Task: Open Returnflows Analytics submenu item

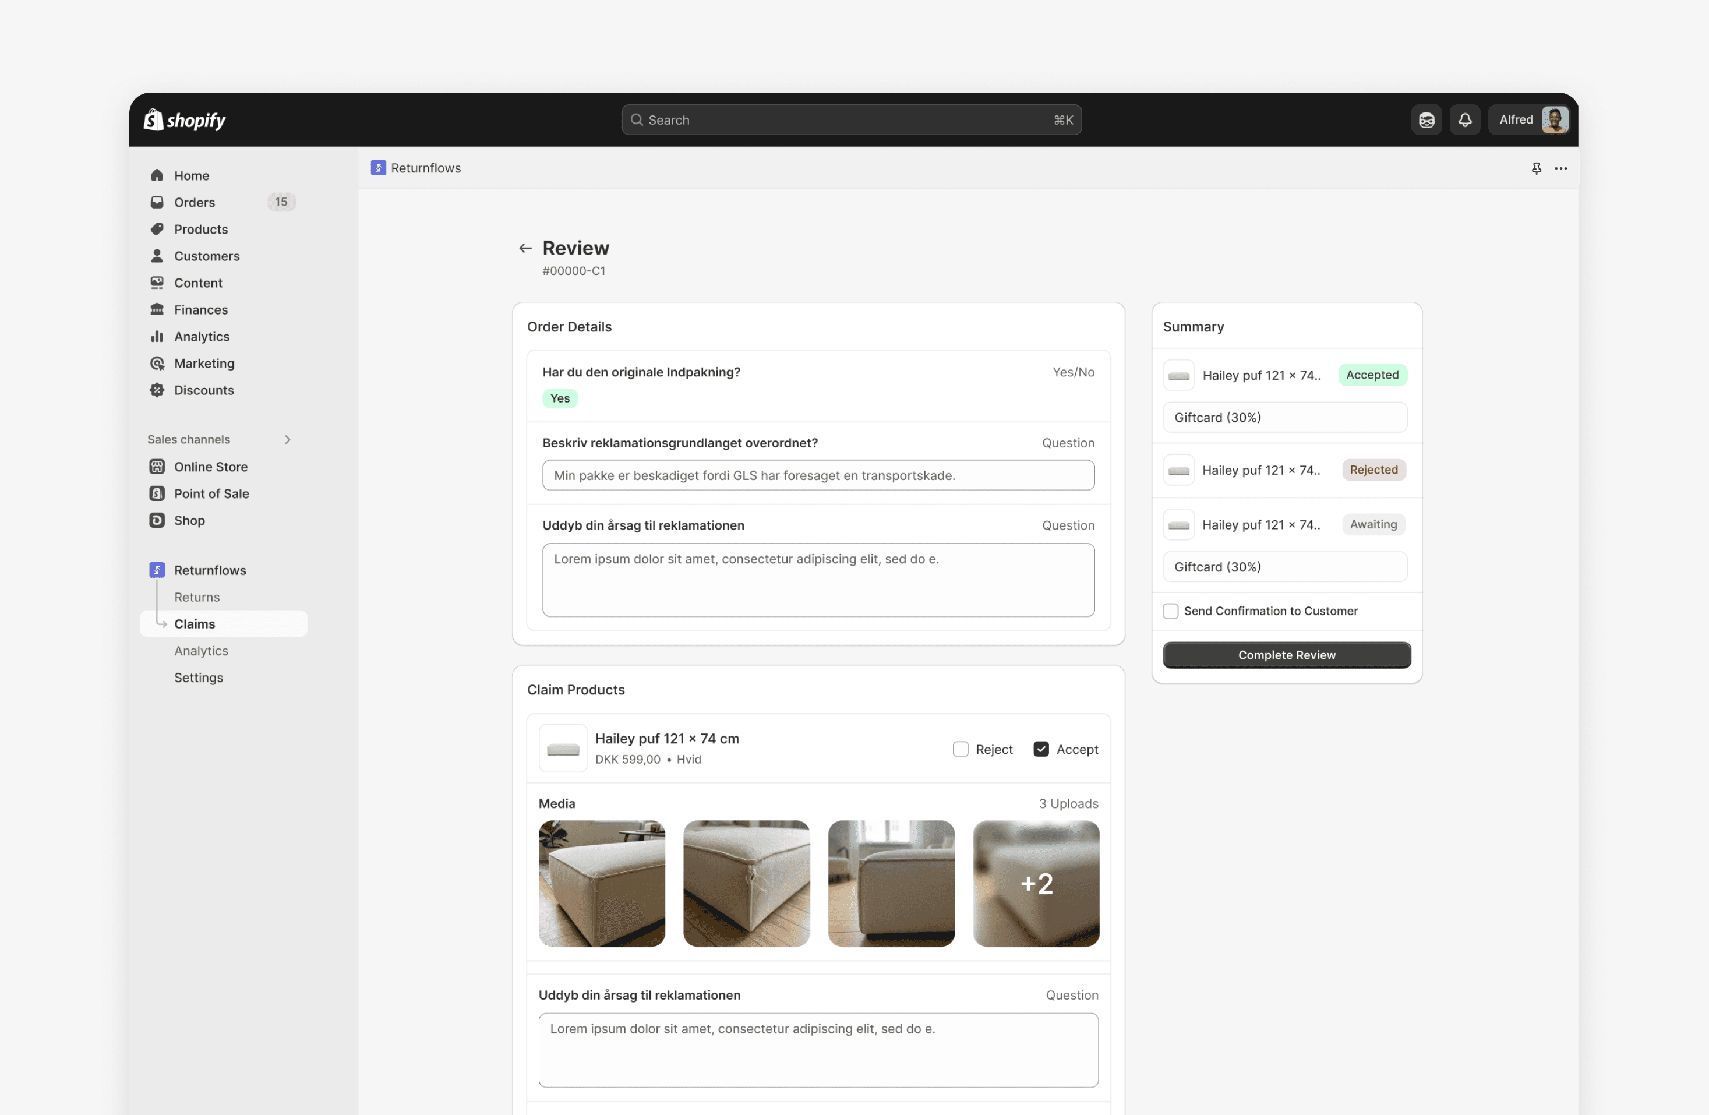Action: 201,651
